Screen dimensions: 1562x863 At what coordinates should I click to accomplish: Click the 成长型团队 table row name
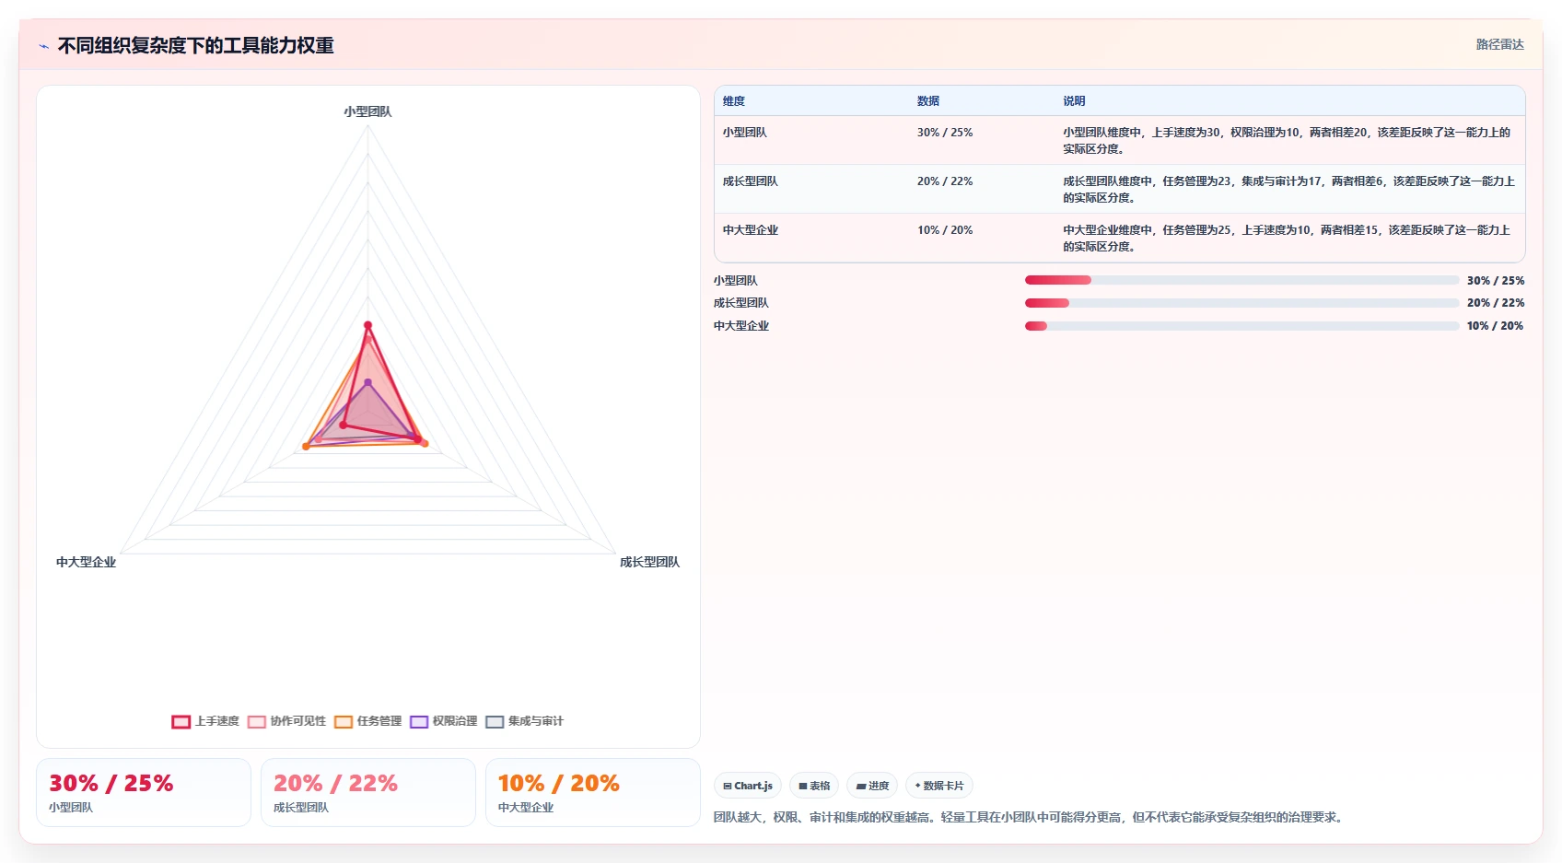tap(750, 181)
